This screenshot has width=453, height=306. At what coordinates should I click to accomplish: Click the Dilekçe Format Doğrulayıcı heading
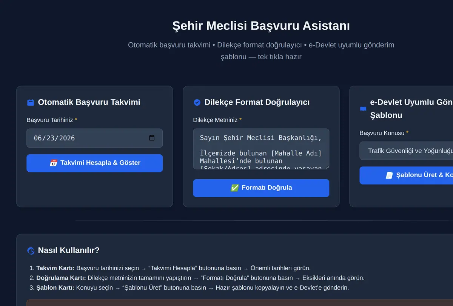[x=257, y=102]
